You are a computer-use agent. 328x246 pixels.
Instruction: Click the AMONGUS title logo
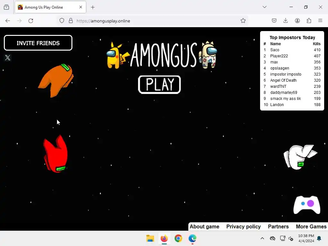164,55
